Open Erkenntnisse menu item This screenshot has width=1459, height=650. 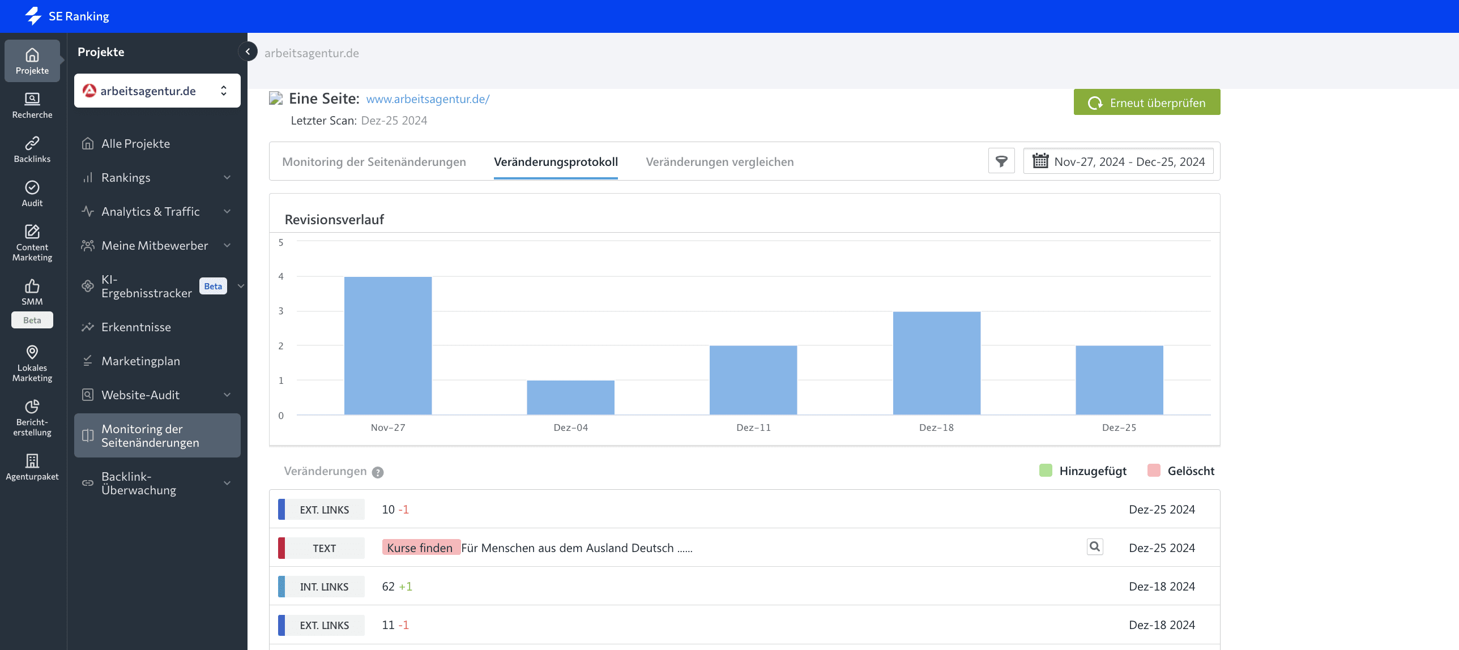coord(157,327)
